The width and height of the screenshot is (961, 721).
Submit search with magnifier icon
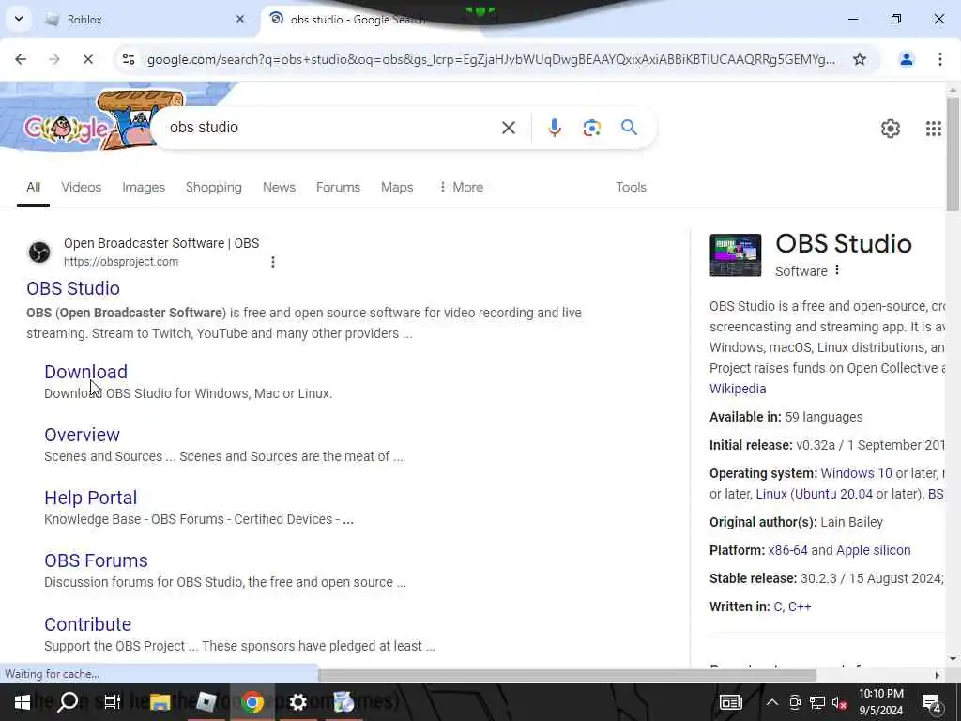point(629,128)
